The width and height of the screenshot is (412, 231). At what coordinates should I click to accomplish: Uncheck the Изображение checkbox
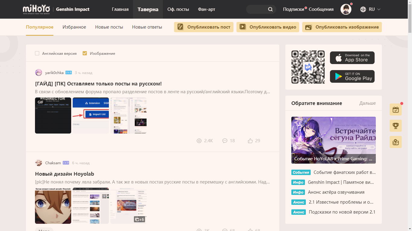click(85, 53)
